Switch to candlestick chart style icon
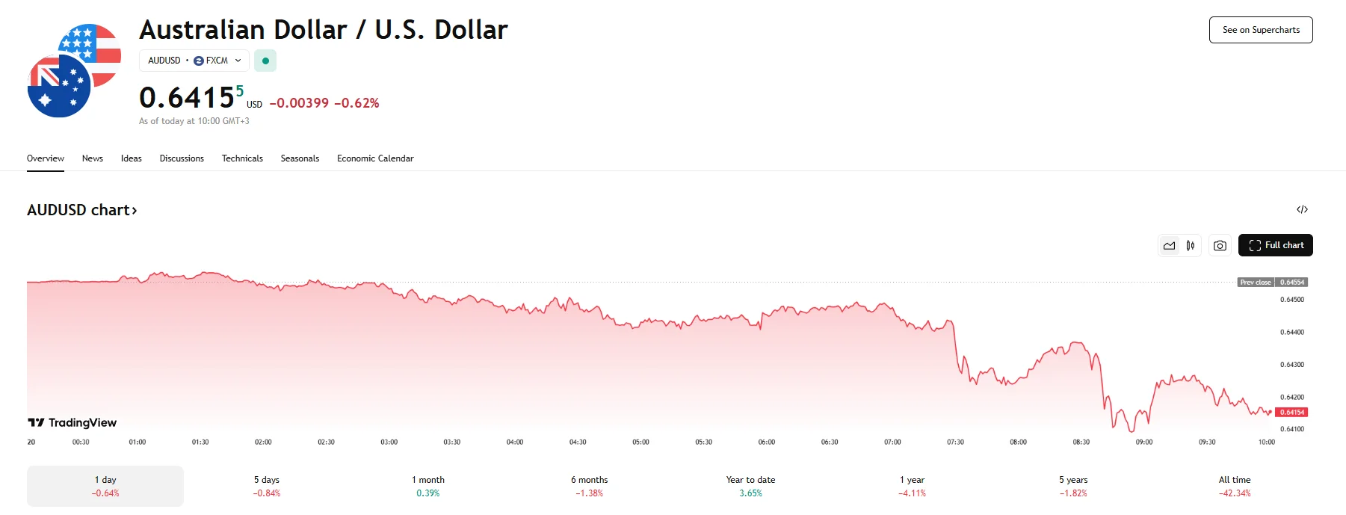This screenshot has width=1346, height=515. point(1191,245)
